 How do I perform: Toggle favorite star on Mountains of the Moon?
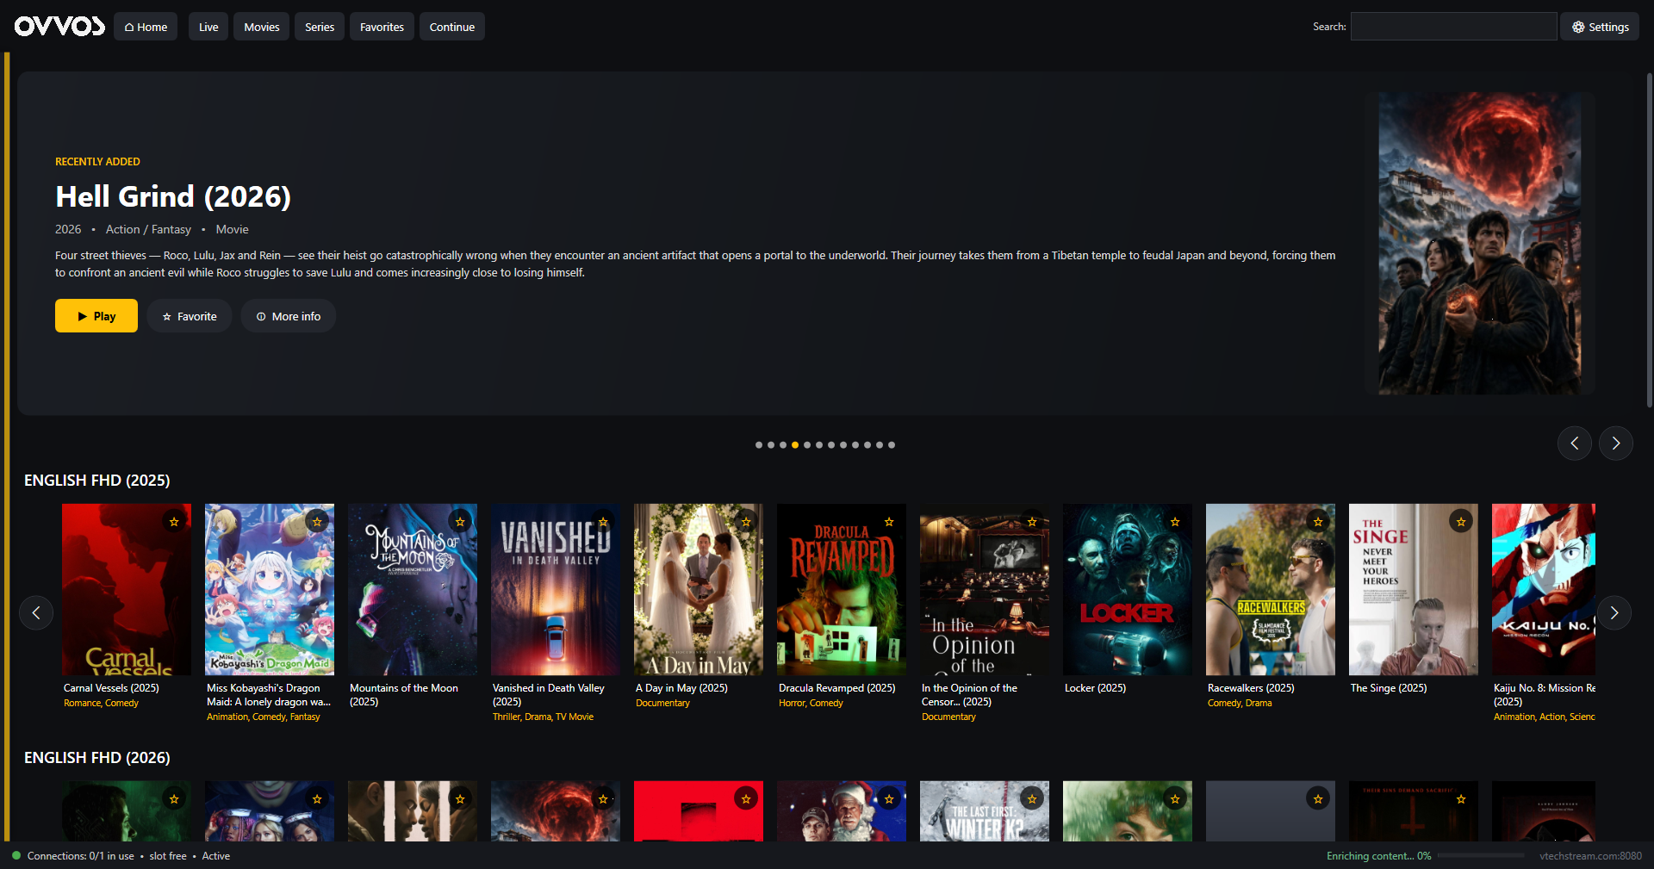[460, 522]
